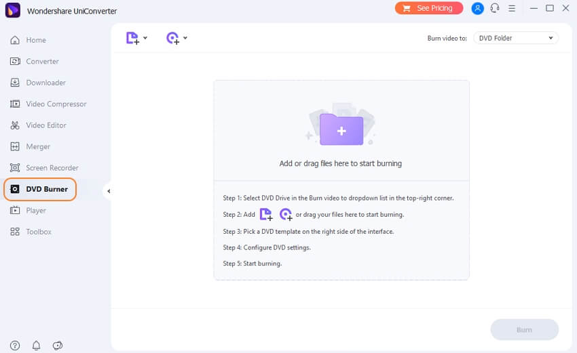
Task: Open the Player label in sidebar
Action: tap(36, 211)
